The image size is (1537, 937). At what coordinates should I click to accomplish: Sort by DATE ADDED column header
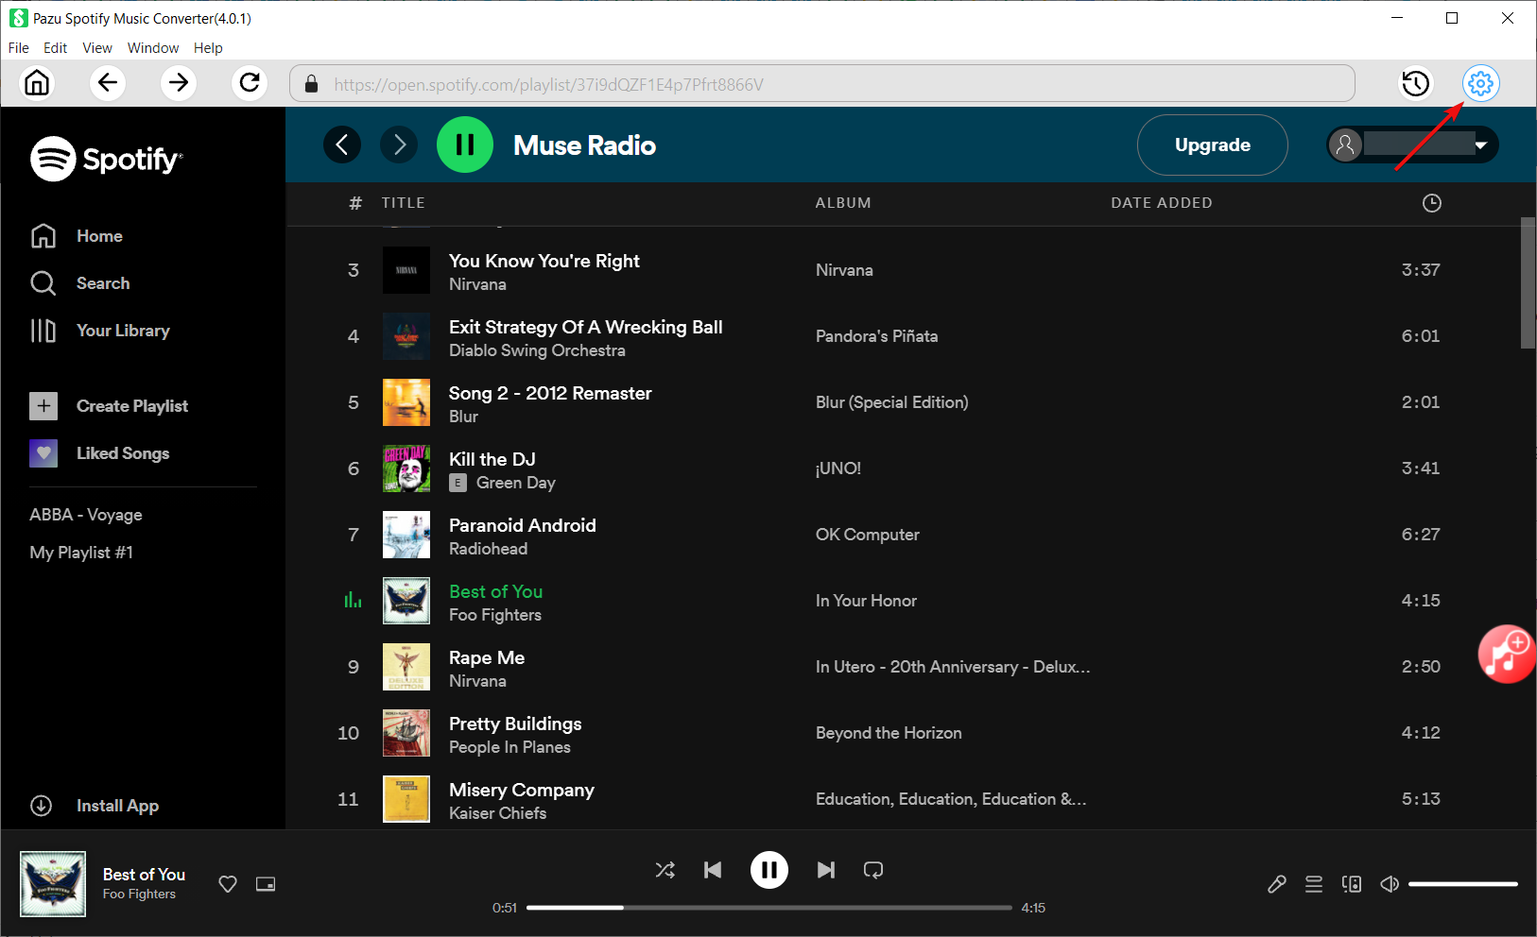click(x=1162, y=203)
